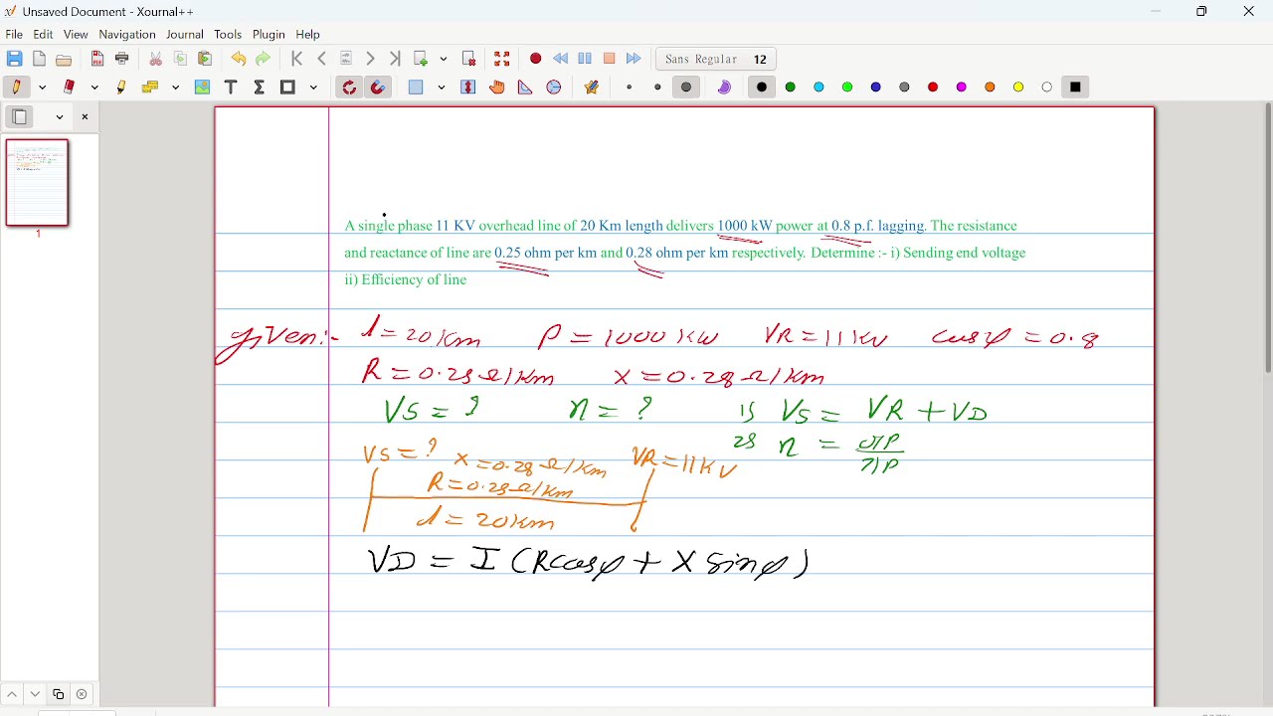
Task: Go to next page
Action: point(371,60)
